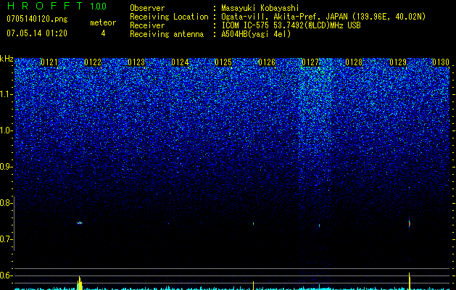Click the 0.6 kHz axis label
Viewport: 456px width, 290px height.
(x=6, y=275)
